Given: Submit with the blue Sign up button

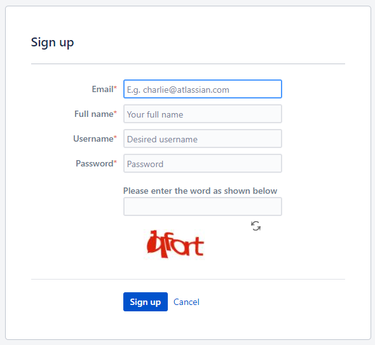Looking at the screenshot, I should (146, 302).
